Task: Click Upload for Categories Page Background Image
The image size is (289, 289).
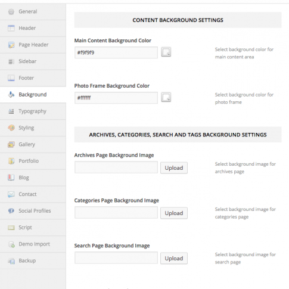Action: point(174,213)
